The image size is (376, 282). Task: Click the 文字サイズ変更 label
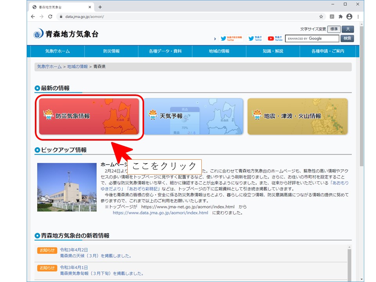(x=313, y=29)
